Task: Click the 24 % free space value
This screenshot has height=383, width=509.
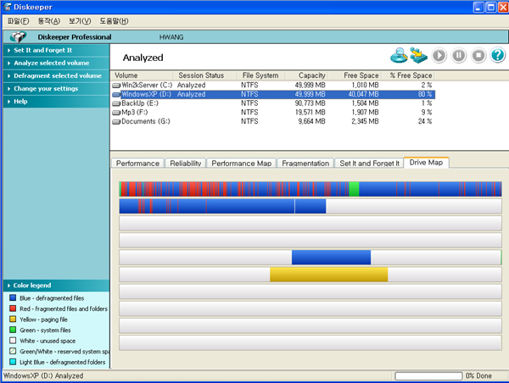Action: pyautogui.click(x=425, y=122)
